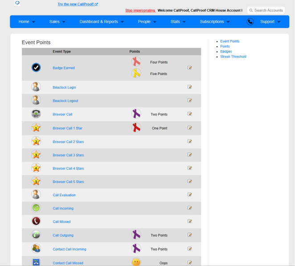Edit the Browser Call 3 Stars row
The height and width of the screenshot is (266, 295).
point(190,155)
